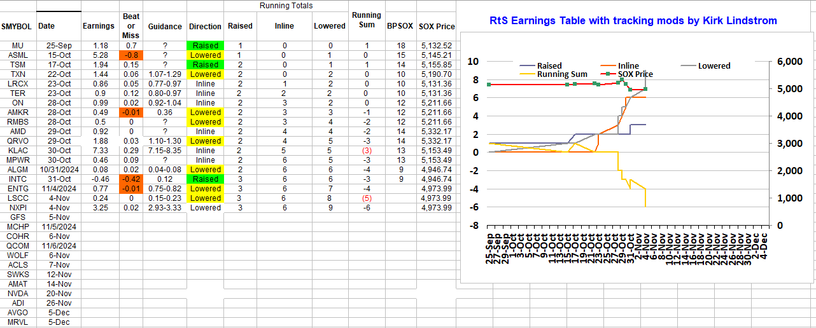Click the Inline legend entry in chart
Viewport: 816px width, 328px height.
[628, 65]
